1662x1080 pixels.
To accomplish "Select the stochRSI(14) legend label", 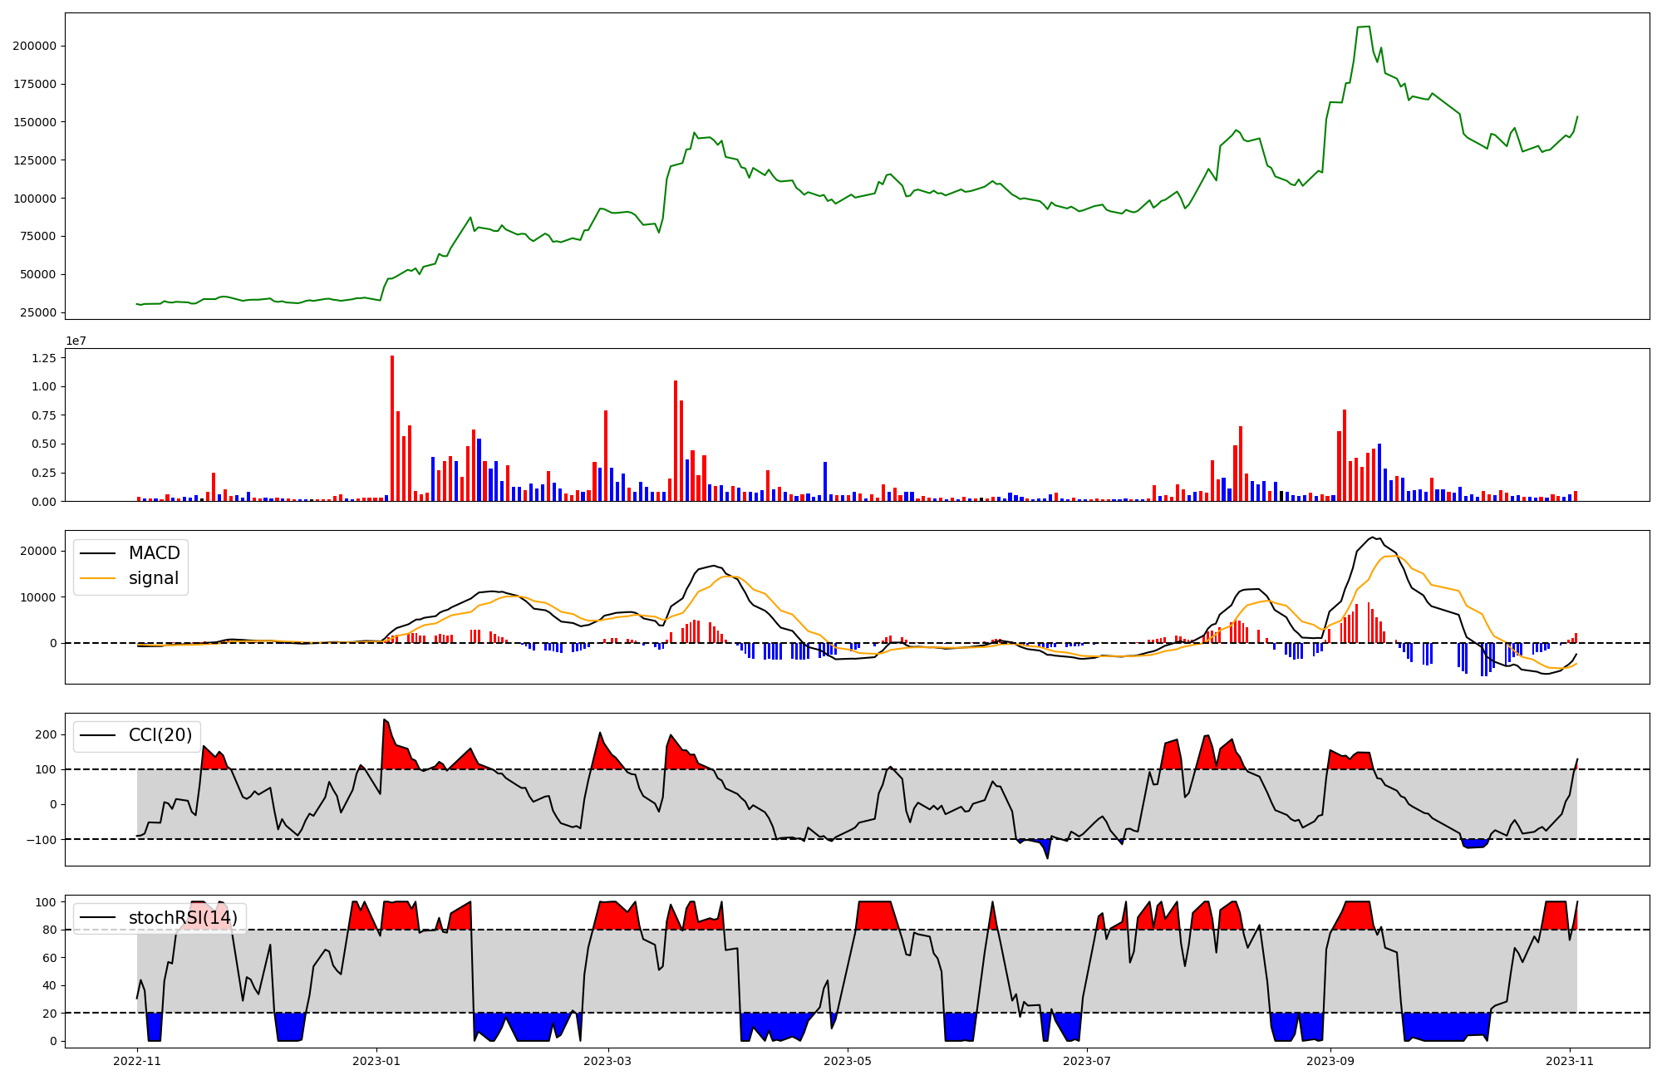I will (x=183, y=918).
